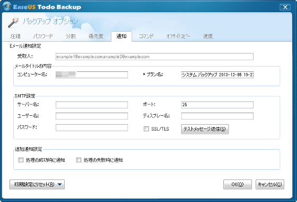Click the 受取人 email address field
The image size is (297, 202).
pos(154,57)
